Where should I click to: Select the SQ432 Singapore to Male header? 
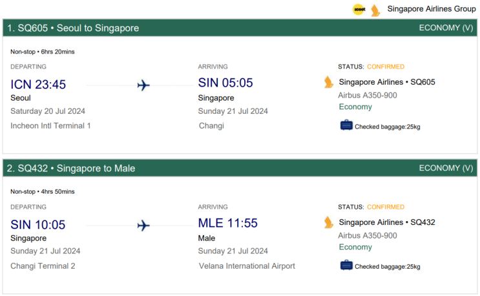tap(71, 168)
